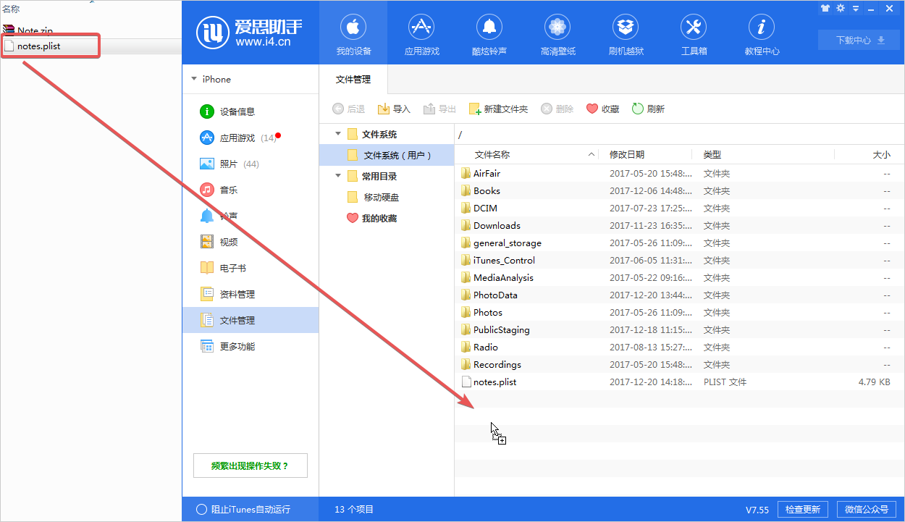Click the 微信公众号 button
The image size is (905, 522).
pos(867,509)
